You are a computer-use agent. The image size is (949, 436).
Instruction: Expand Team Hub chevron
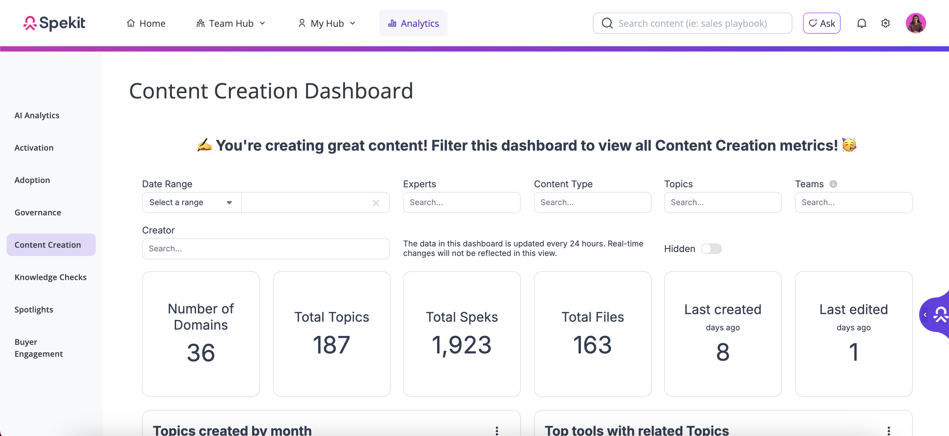click(x=263, y=23)
